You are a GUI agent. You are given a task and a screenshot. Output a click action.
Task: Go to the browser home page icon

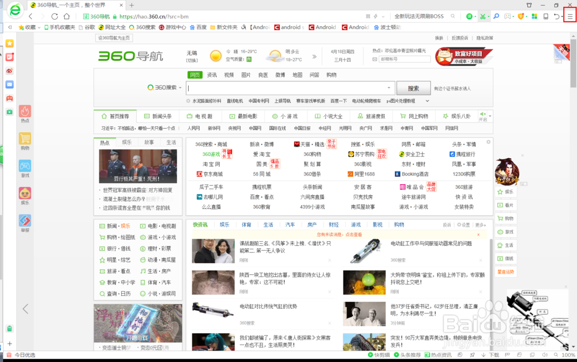[66, 16]
